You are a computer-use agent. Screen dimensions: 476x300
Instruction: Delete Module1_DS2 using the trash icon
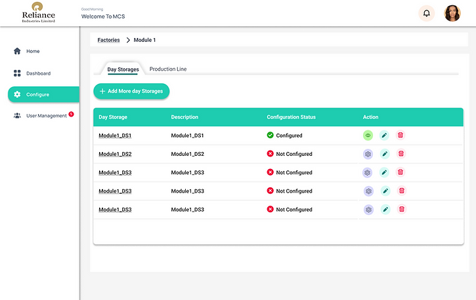tap(400, 154)
